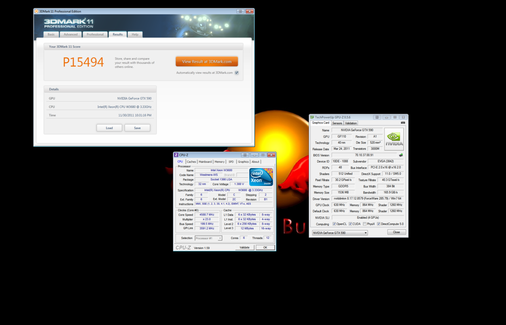The width and height of the screenshot is (506, 325).
Task: Click the Memory Size value 1536 MB
Action: 343,193
